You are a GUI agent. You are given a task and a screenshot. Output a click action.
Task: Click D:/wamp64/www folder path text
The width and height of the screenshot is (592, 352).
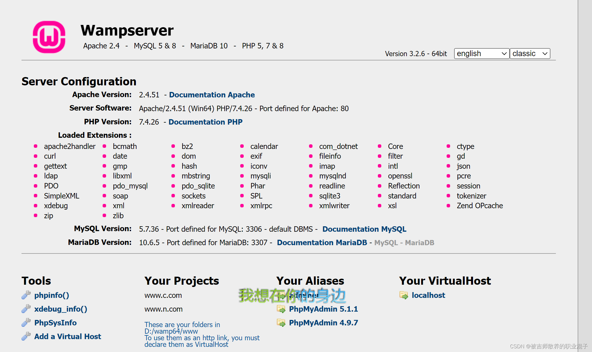tap(171, 331)
